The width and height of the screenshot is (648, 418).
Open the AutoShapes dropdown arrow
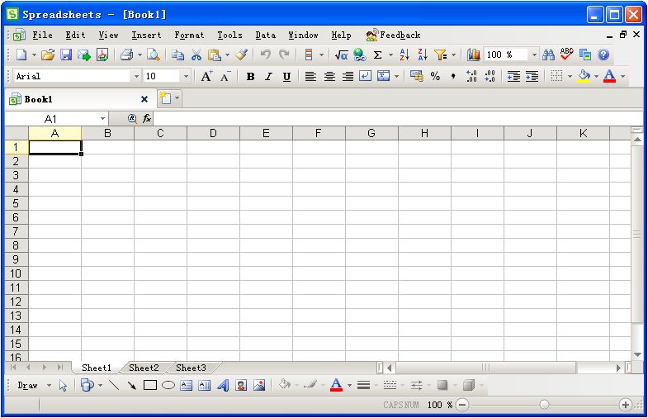point(101,386)
